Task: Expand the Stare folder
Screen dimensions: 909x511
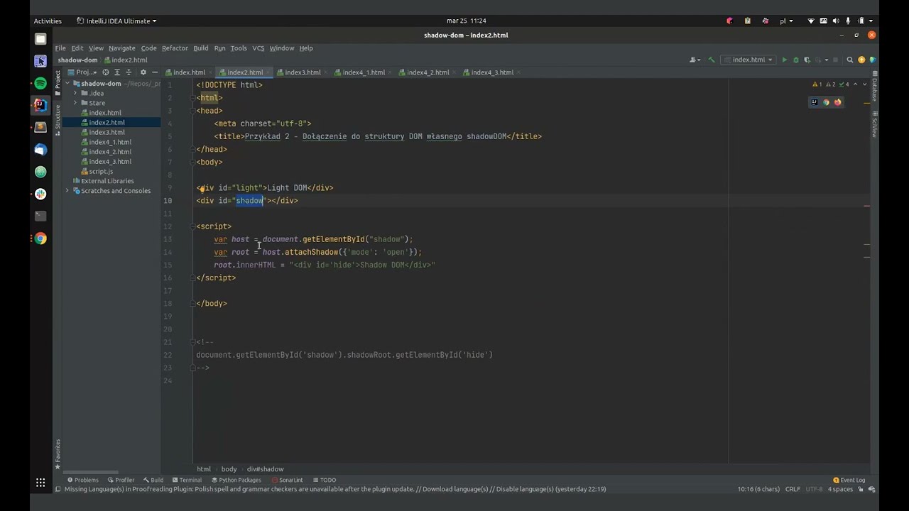Action: [x=75, y=103]
